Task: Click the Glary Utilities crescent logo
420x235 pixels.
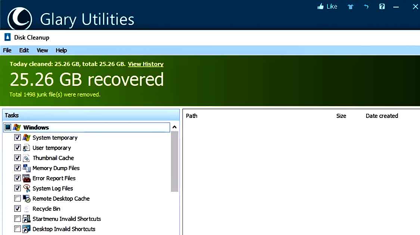Action: click(x=19, y=19)
